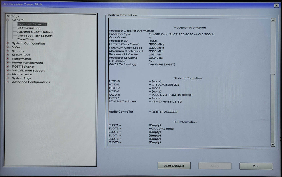Click the Processor ID 406f1 value
The height and width of the screenshot is (177, 282).
(153, 41)
